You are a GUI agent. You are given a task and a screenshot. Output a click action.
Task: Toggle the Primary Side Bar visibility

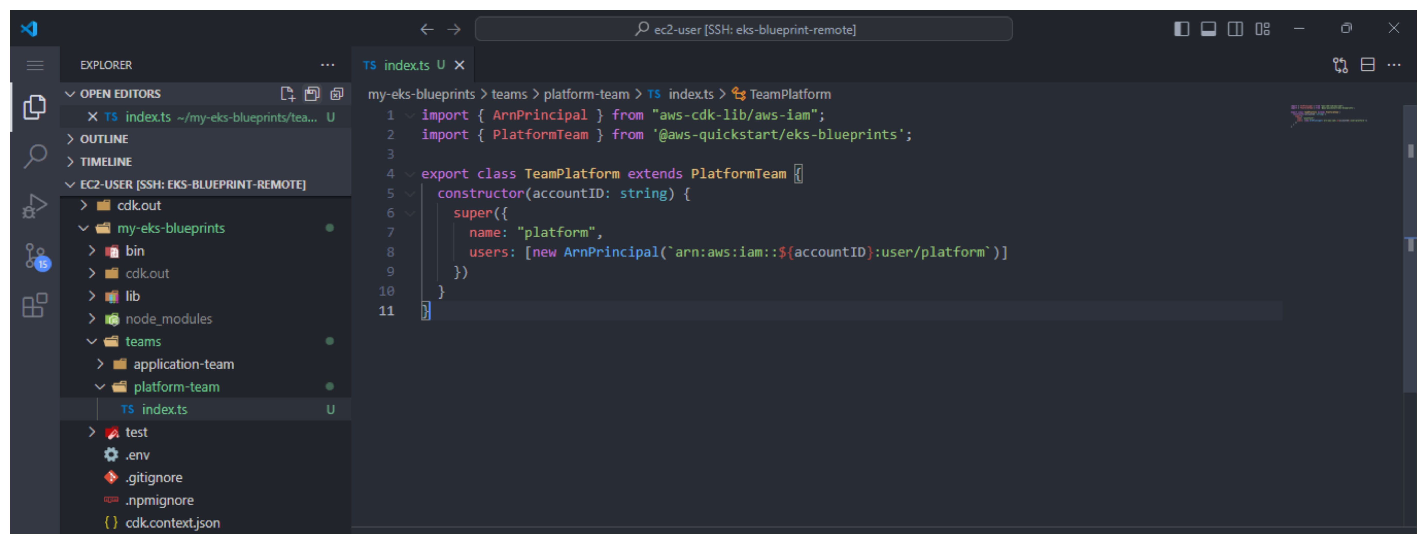pyautogui.click(x=1182, y=29)
